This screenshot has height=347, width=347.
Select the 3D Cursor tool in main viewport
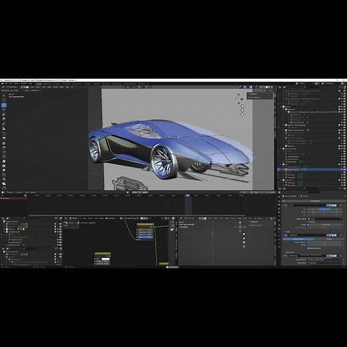coord(4,100)
